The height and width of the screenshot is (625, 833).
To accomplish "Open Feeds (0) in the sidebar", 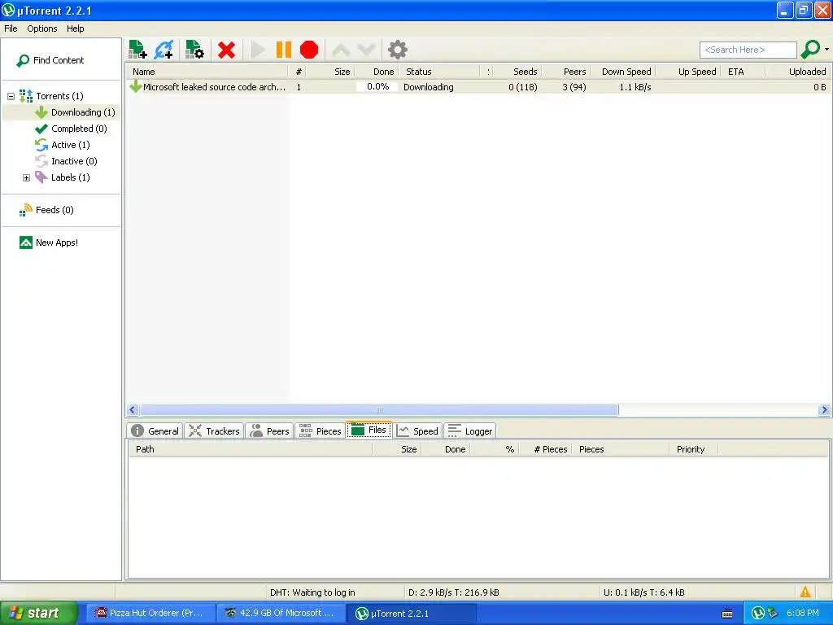I will [x=46, y=210].
